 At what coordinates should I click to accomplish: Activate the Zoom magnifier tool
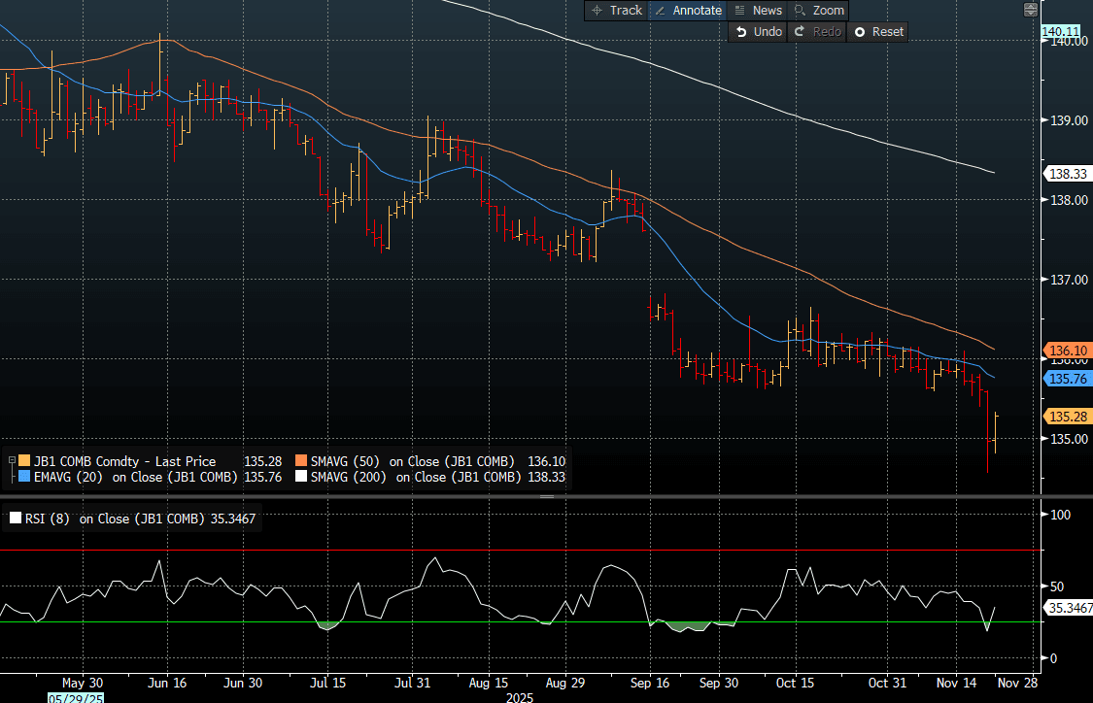819,10
